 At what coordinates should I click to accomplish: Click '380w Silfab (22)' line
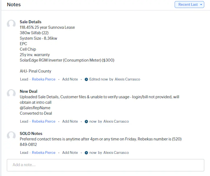tap(34, 33)
